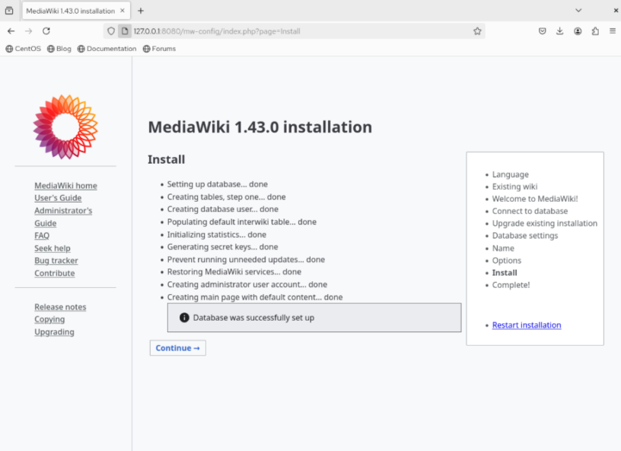This screenshot has width=621, height=451.
Task: Navigate back using the back arrow
Action: pos(12,30)
